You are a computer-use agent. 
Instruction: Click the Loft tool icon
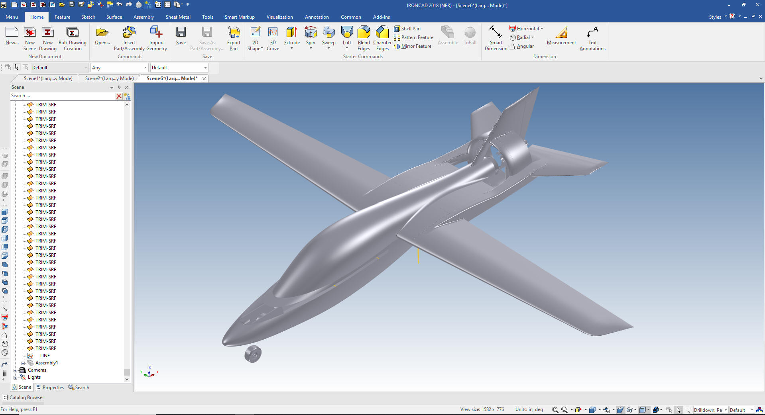coord(347,33)
